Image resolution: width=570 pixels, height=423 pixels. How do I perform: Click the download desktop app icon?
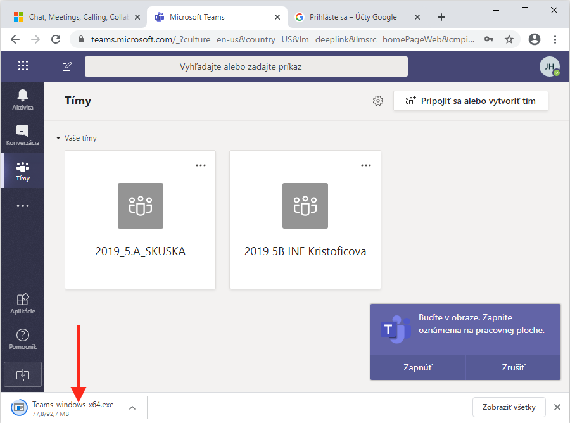(23, 374)
